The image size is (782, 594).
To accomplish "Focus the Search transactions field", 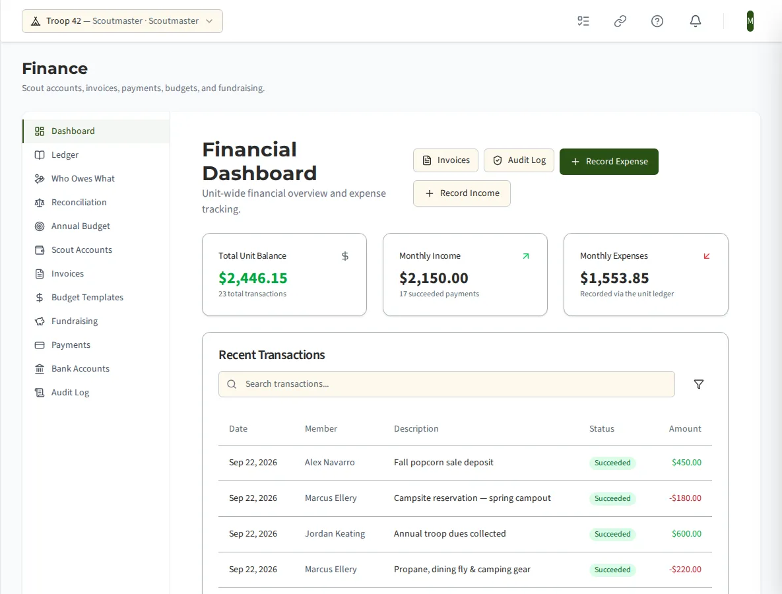I will pyautogui.click(x=446, y=384).
